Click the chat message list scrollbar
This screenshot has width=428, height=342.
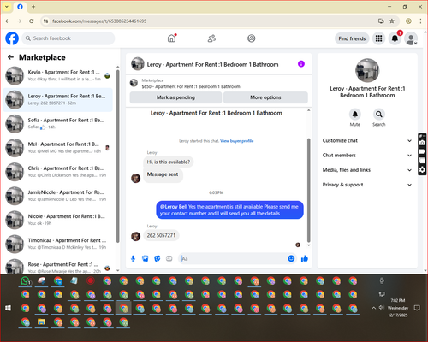click(x=308, y=190)
